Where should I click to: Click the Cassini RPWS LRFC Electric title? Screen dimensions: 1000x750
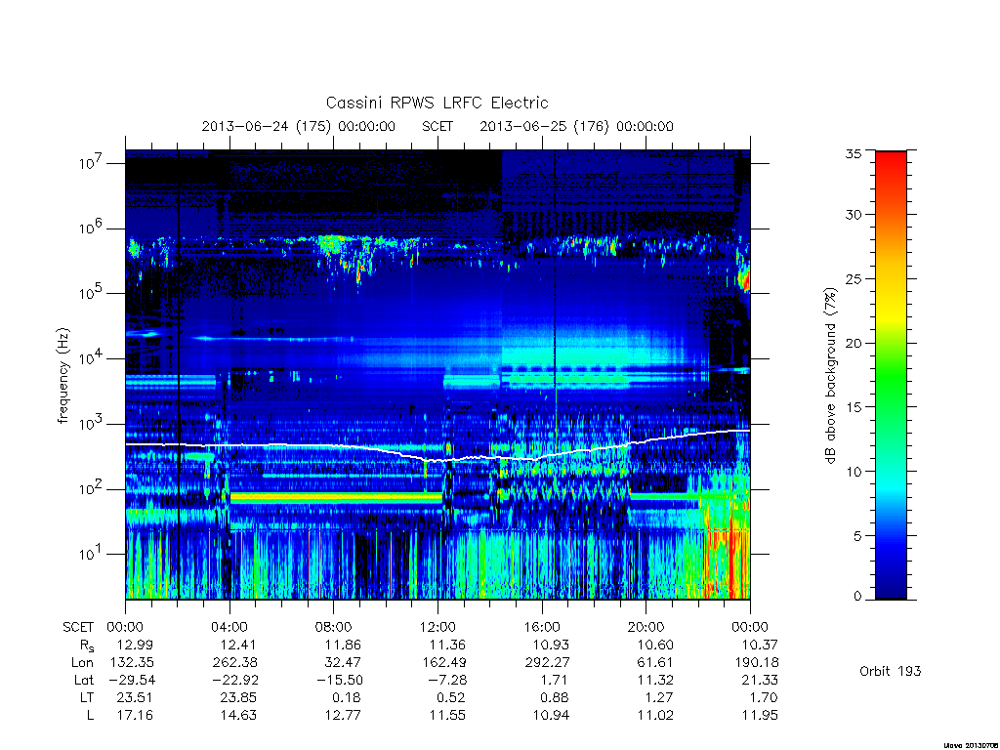click(x=437, y=103)
